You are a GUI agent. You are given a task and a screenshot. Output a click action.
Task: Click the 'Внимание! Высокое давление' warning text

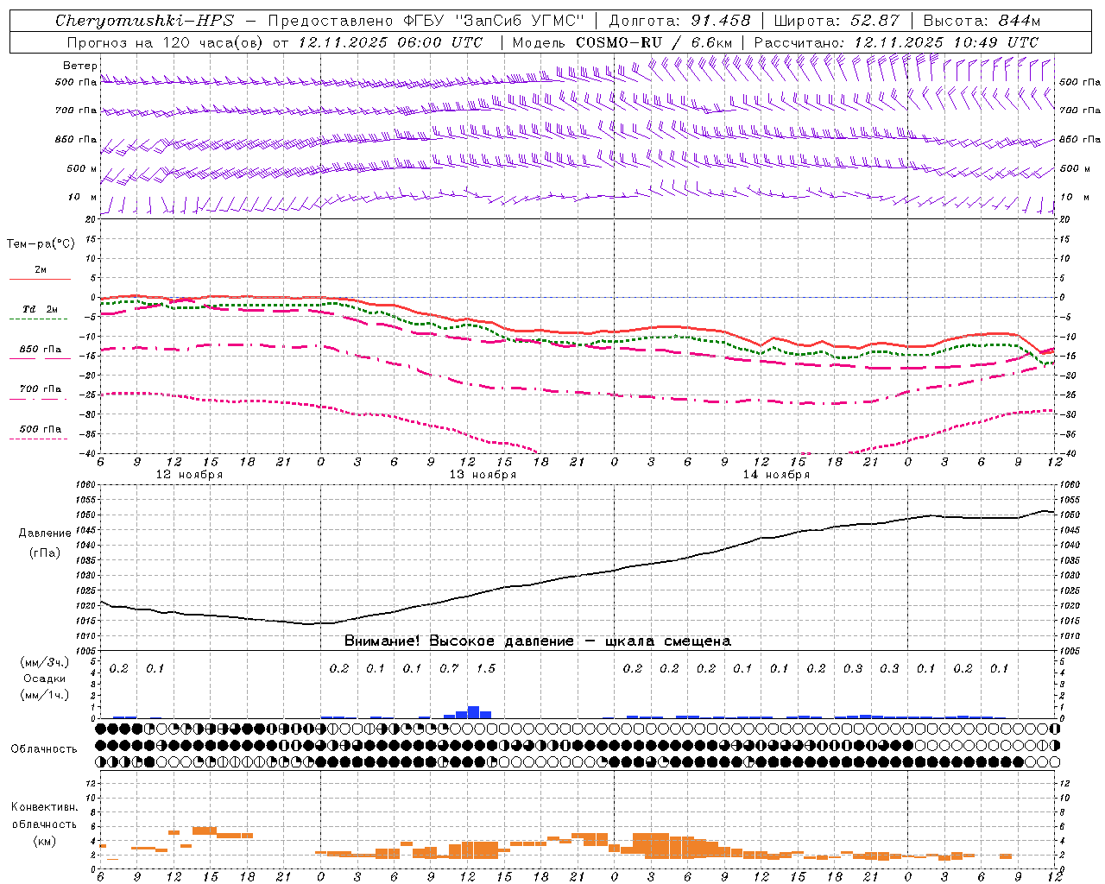459,641
